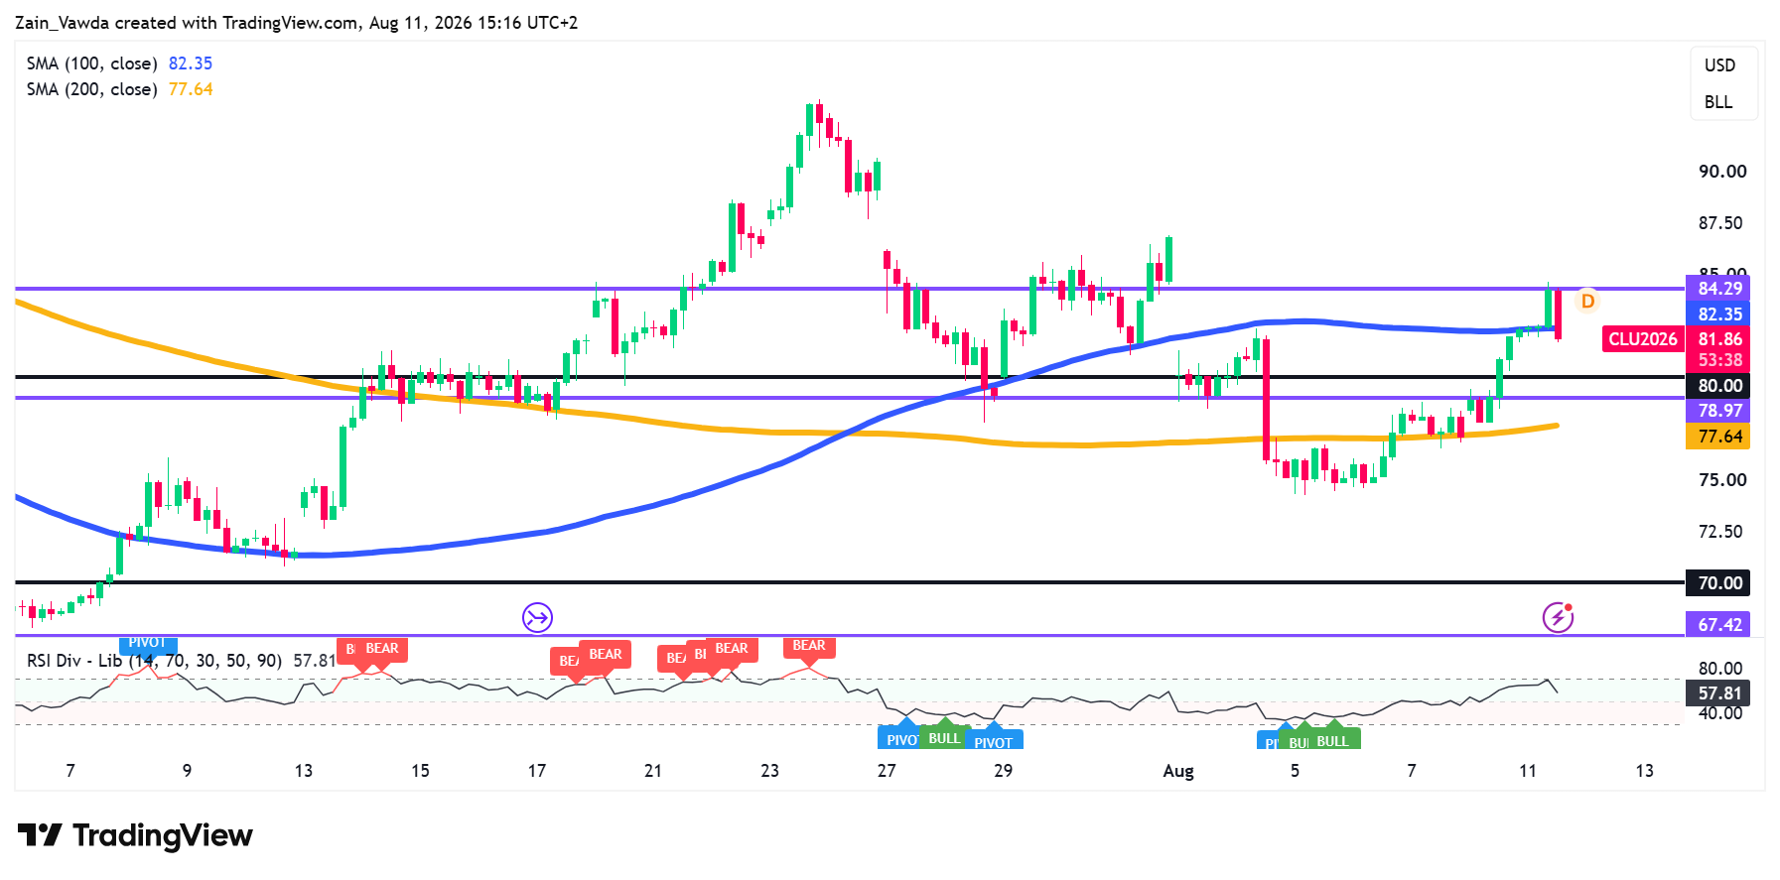Click the 17 label on the date axis
1780x880 pixels.
(x=537, y=771)
